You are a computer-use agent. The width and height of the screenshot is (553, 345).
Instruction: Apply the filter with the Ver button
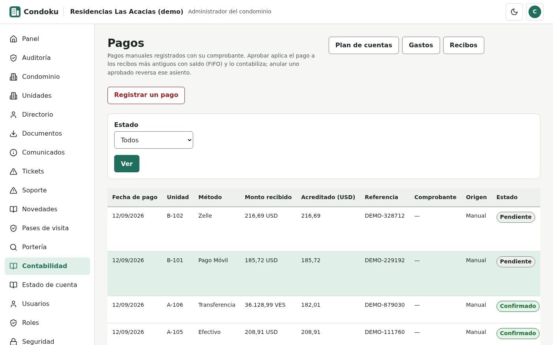click(x=127, y=164)
